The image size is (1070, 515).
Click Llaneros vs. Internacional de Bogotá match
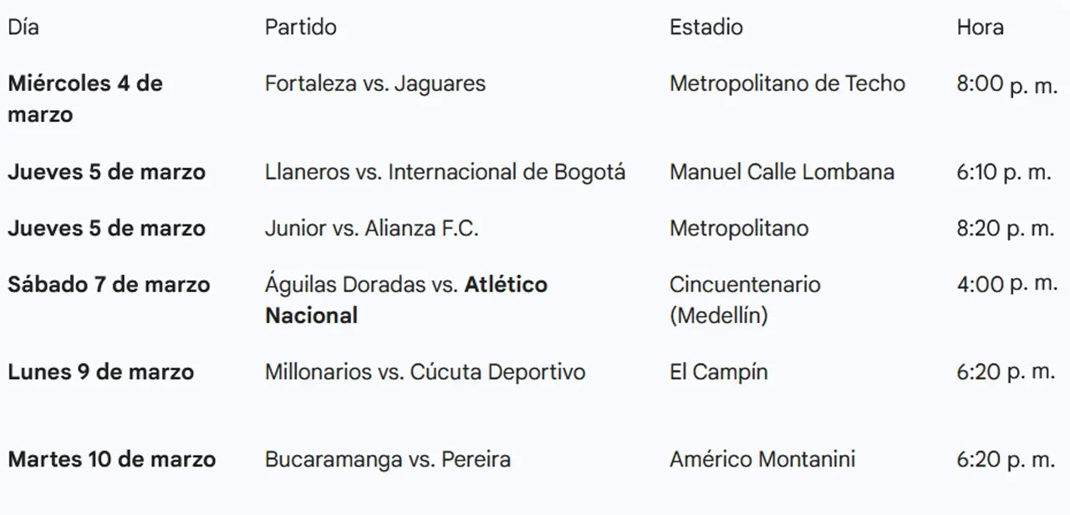pos(445,172)
